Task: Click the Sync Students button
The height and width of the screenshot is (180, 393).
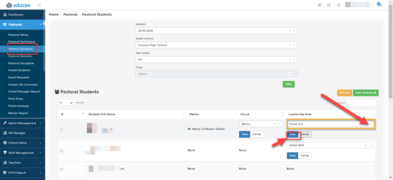Action: [x=366, y=93]
